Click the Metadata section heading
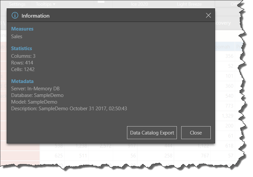Image resolution: width=253 pixels, height=177 pixels. [22, 81]
